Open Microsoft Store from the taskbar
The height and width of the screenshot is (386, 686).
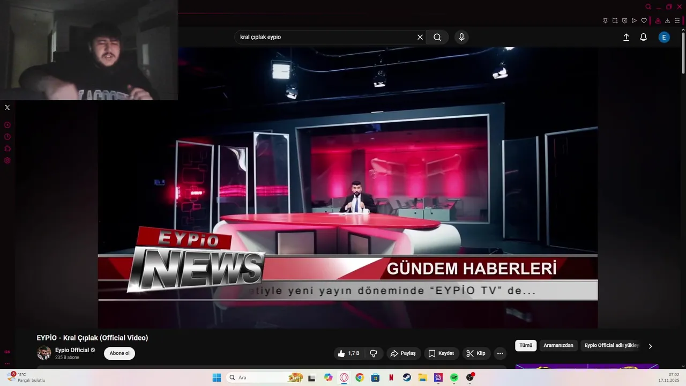coord(375,377)
